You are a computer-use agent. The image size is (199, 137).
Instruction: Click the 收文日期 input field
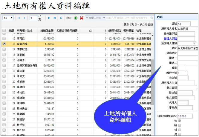[x=186, y=98]
